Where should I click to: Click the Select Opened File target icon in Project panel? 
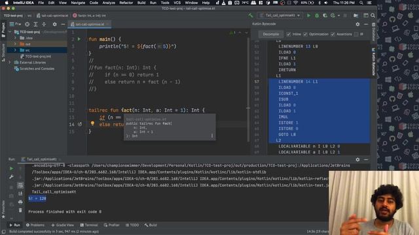pyautogui.click(x=27, y=24)
